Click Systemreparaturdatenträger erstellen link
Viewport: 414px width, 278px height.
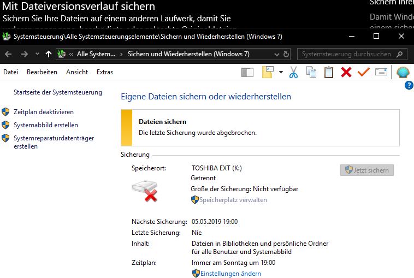(54, 143)
